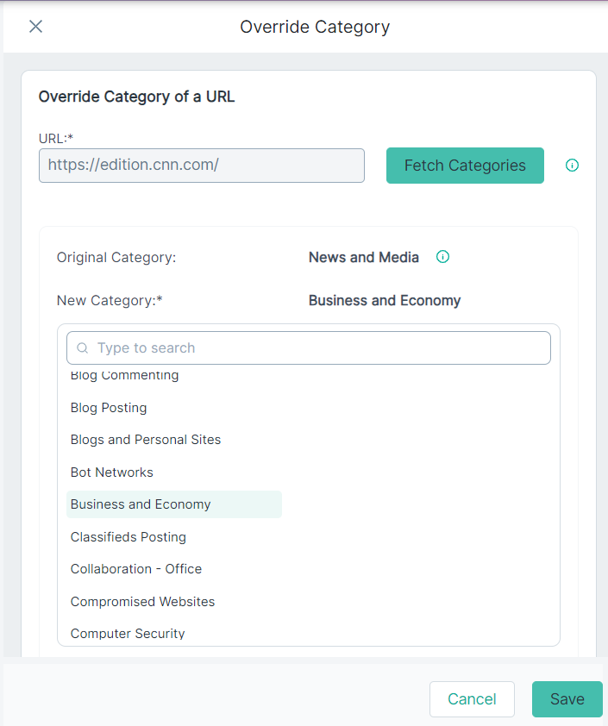Save the category override

pos(567,698)
